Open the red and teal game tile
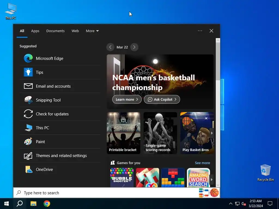This screenshot has width=279, height=209. [x=147, y=177]
